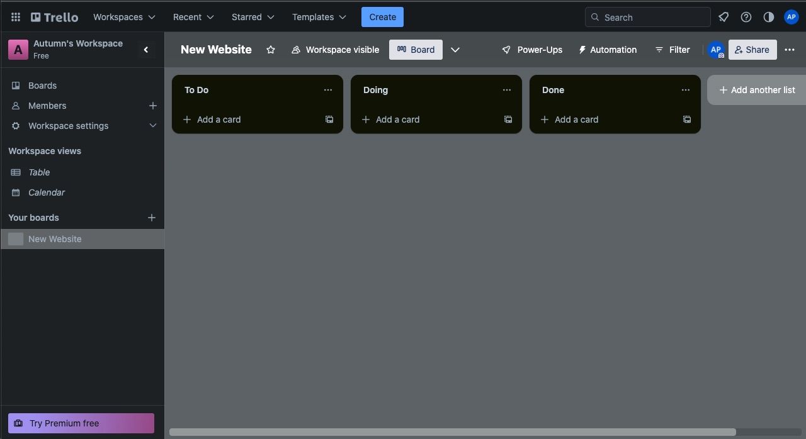Toggle the theme contrast icon

pyautogui.click(x=769, y=17)
